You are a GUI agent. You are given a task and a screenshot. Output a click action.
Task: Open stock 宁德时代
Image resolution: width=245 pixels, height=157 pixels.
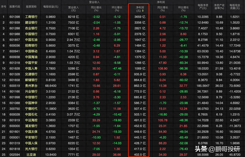31,109
